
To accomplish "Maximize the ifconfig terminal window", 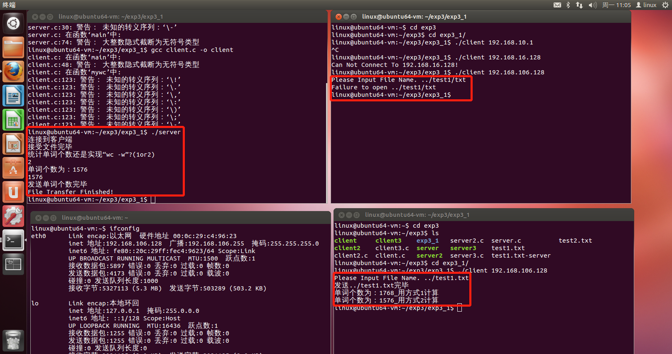I will [x=53, y=218].
